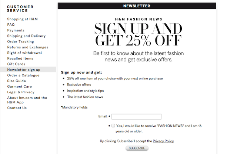
Task: Select Right of withdrawal menu item
Action: (x=24, y=53)
